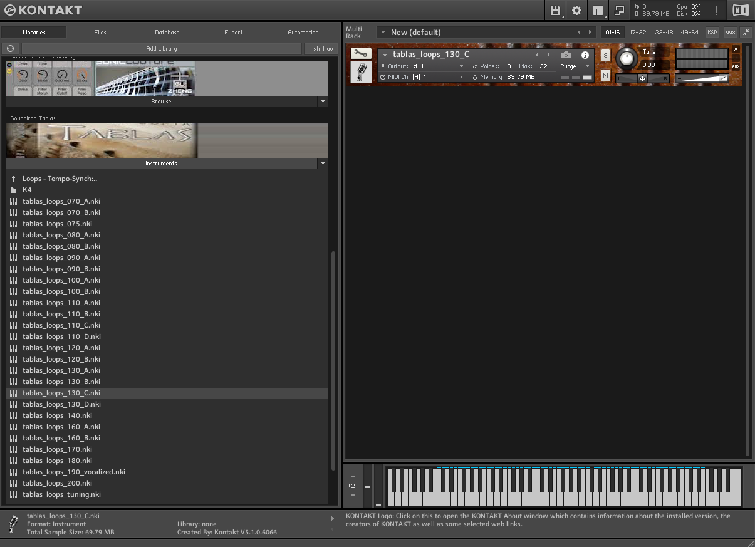Show instrument info icon
This screenshot has width=755, height=547.
tap(585, 55)
